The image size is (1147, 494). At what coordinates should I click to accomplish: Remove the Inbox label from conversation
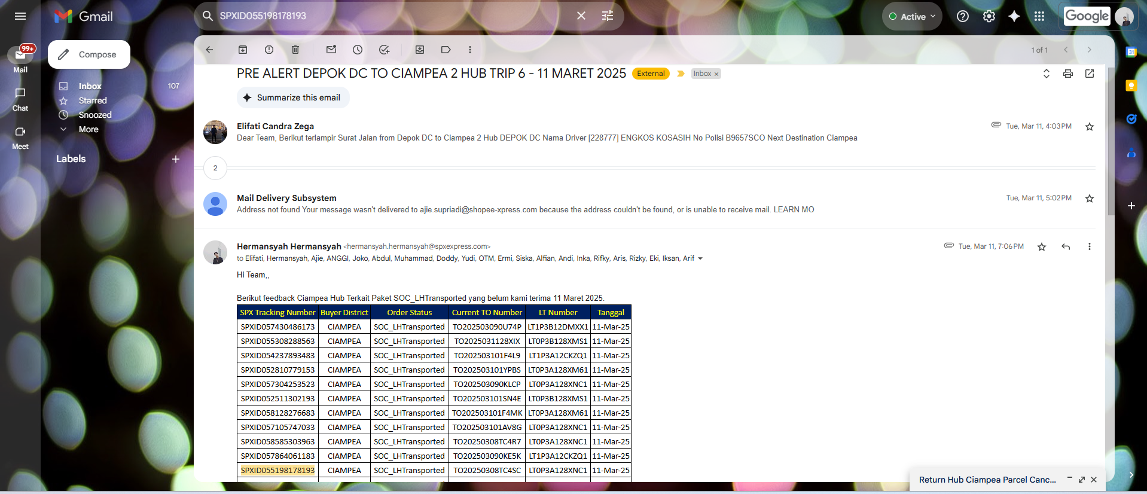[716, 74]
